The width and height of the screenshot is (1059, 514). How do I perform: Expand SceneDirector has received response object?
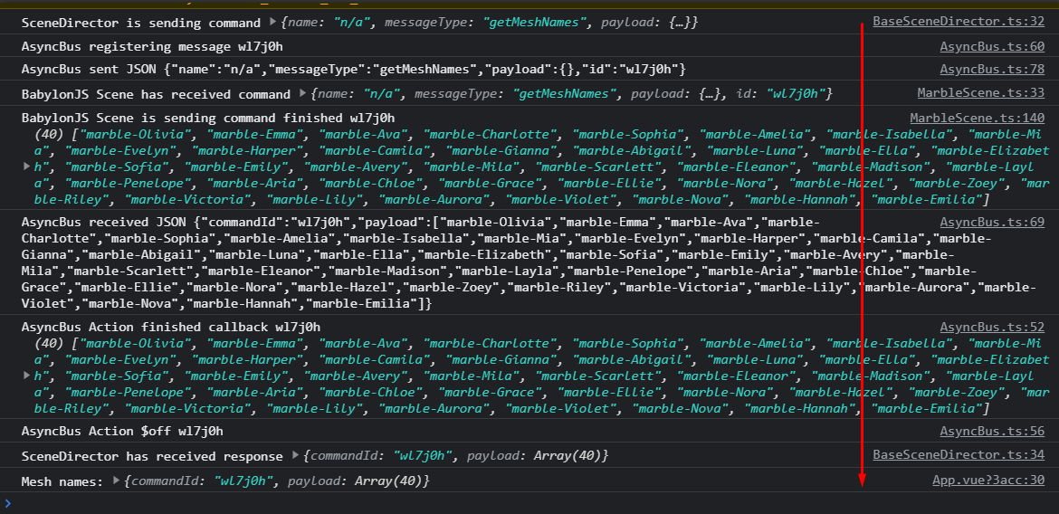click(295, 456)
